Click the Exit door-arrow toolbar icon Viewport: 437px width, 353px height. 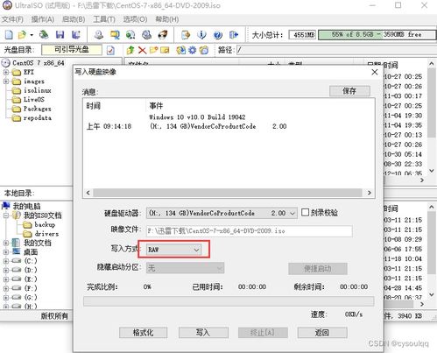pyautogui.click(x=234, y=35)
